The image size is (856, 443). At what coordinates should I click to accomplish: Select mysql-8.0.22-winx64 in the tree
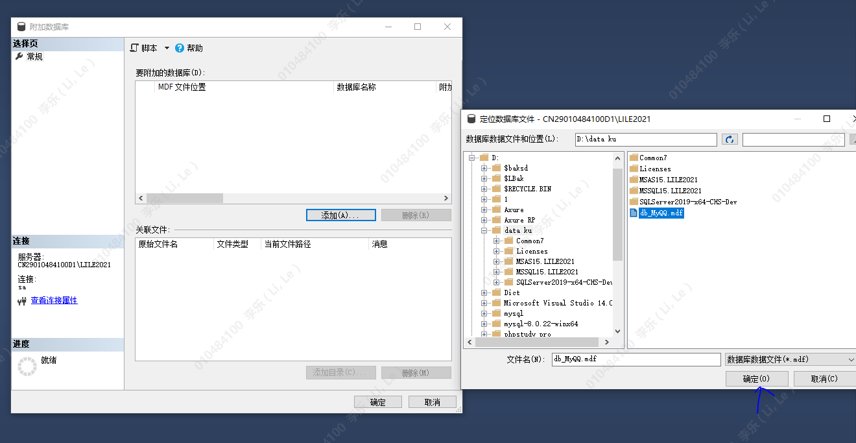tap(541, 324)
